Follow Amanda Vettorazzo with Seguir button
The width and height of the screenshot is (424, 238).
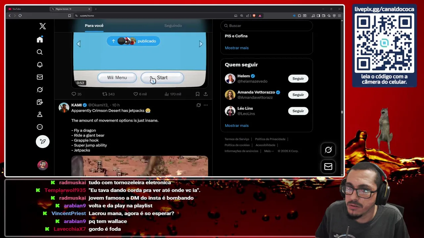(x=298, y=95)
